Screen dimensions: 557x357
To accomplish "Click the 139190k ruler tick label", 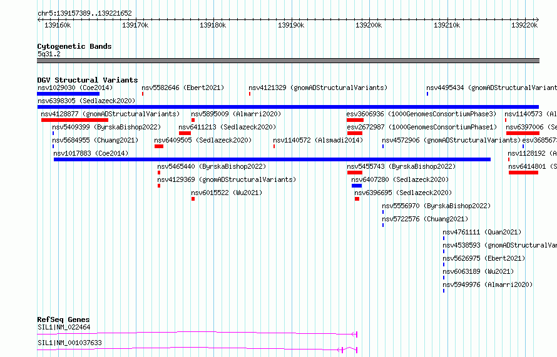I will [291, 25].
